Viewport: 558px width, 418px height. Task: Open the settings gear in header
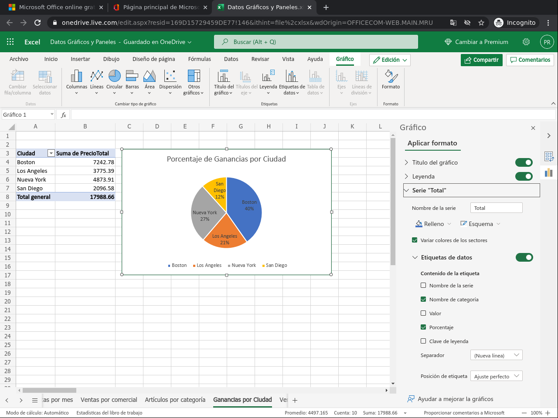click(x=526, y=42)
